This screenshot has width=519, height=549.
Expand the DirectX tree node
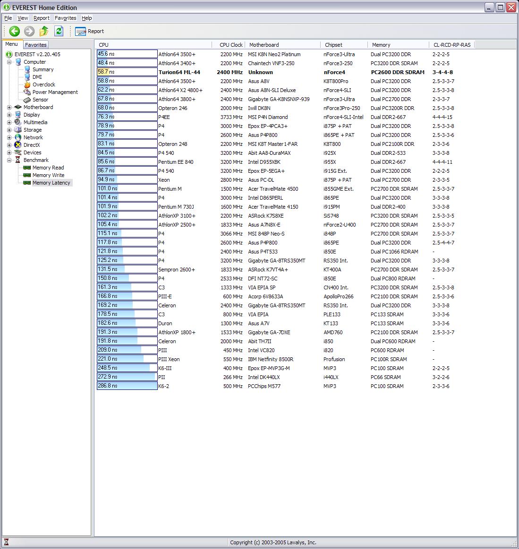pyautogui.click(x=9, y=145)
